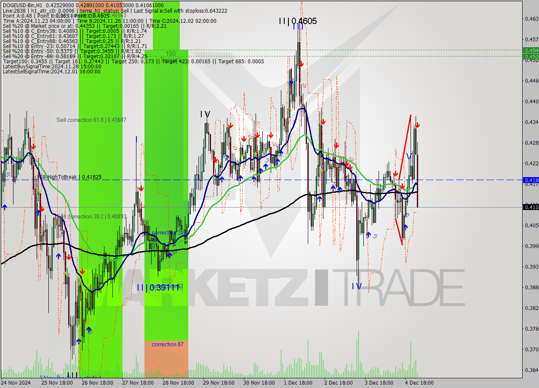Click the '4 Dec 18:00' time axis label
Image resolution: width=539 pixels, height=388 pixels.
[x=419, y=383]
